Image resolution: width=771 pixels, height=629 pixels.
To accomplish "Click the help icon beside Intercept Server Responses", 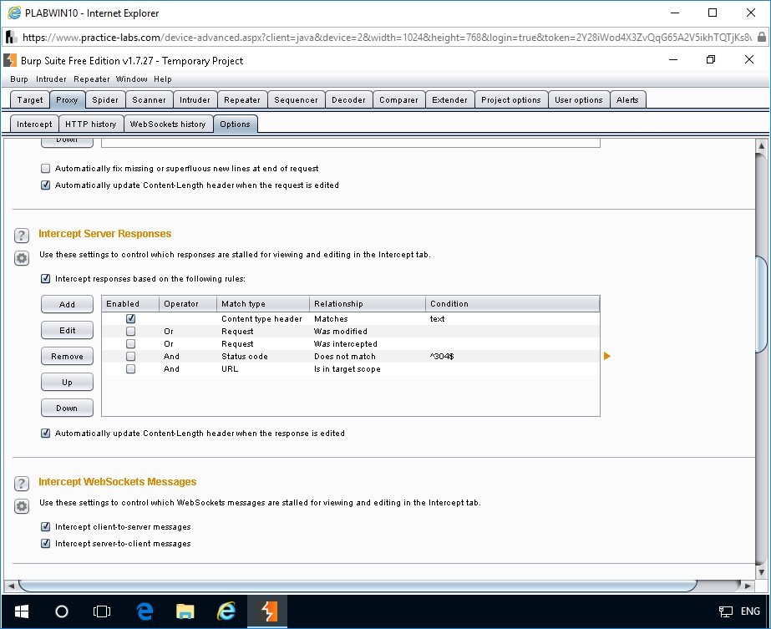I will 22,236.
